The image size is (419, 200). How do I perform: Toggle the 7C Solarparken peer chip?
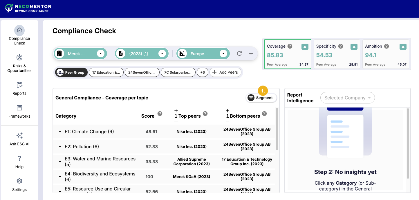178,72
